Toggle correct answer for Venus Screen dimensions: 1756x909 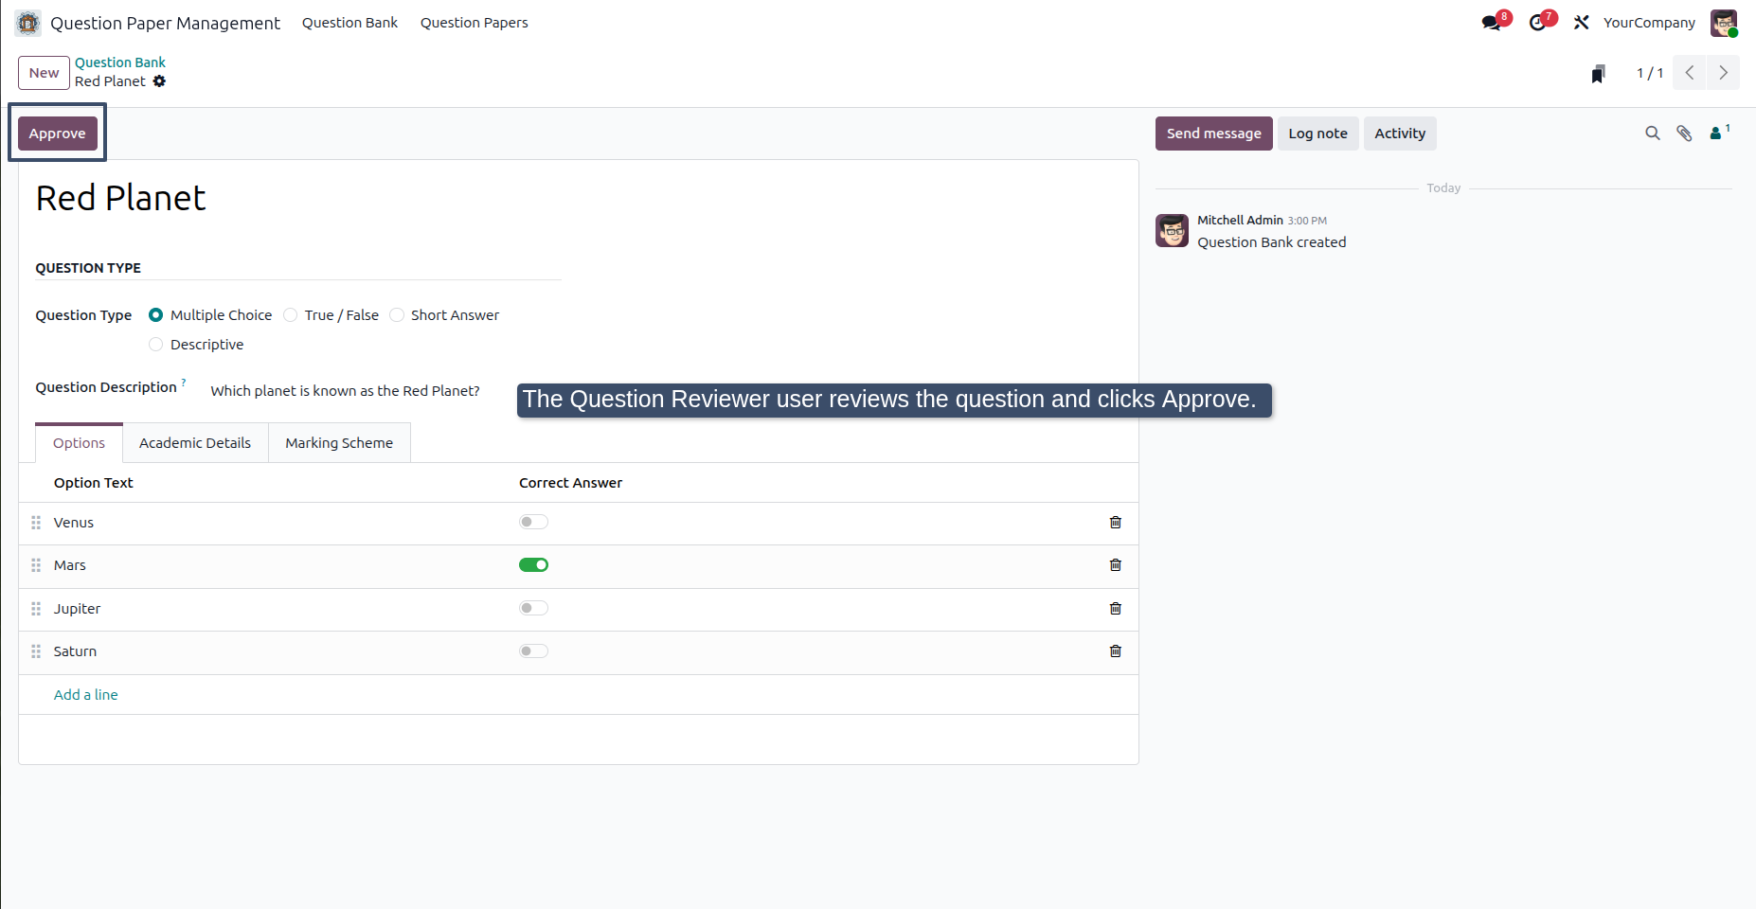(x=533, y=522)
